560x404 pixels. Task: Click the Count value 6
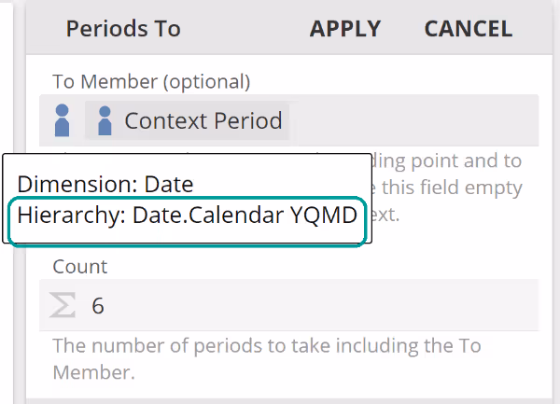click(98, 306)
